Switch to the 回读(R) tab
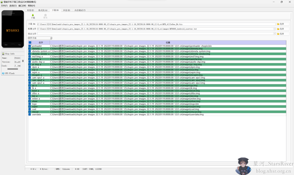 coord(67,10)
